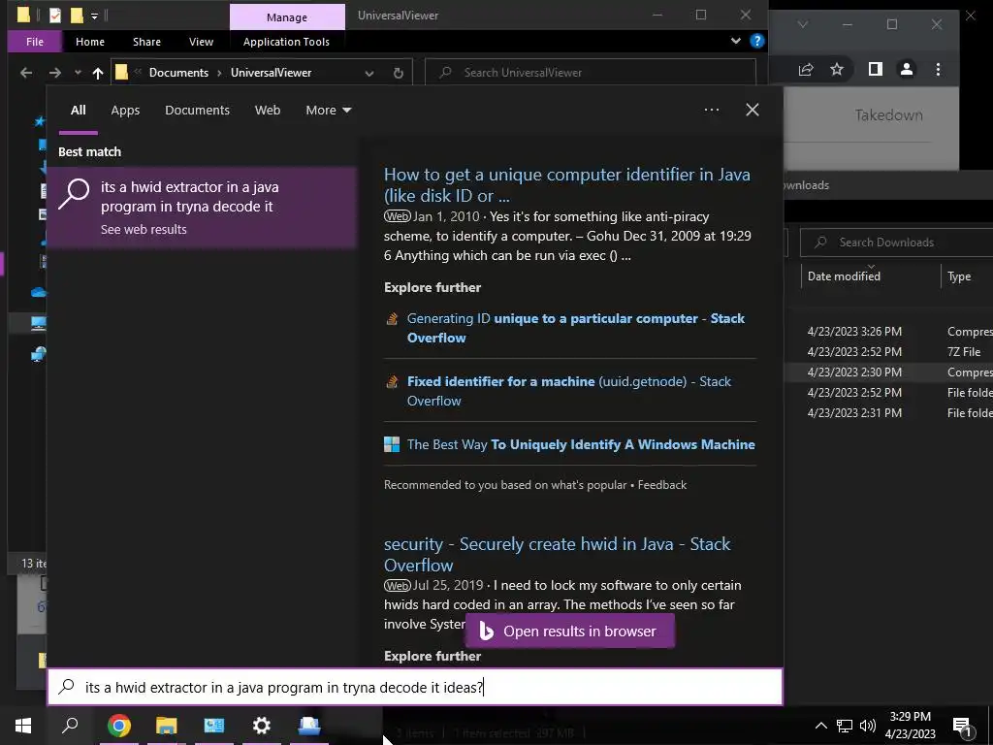Toggle the Chrome side panel icon

click(876, 69)
